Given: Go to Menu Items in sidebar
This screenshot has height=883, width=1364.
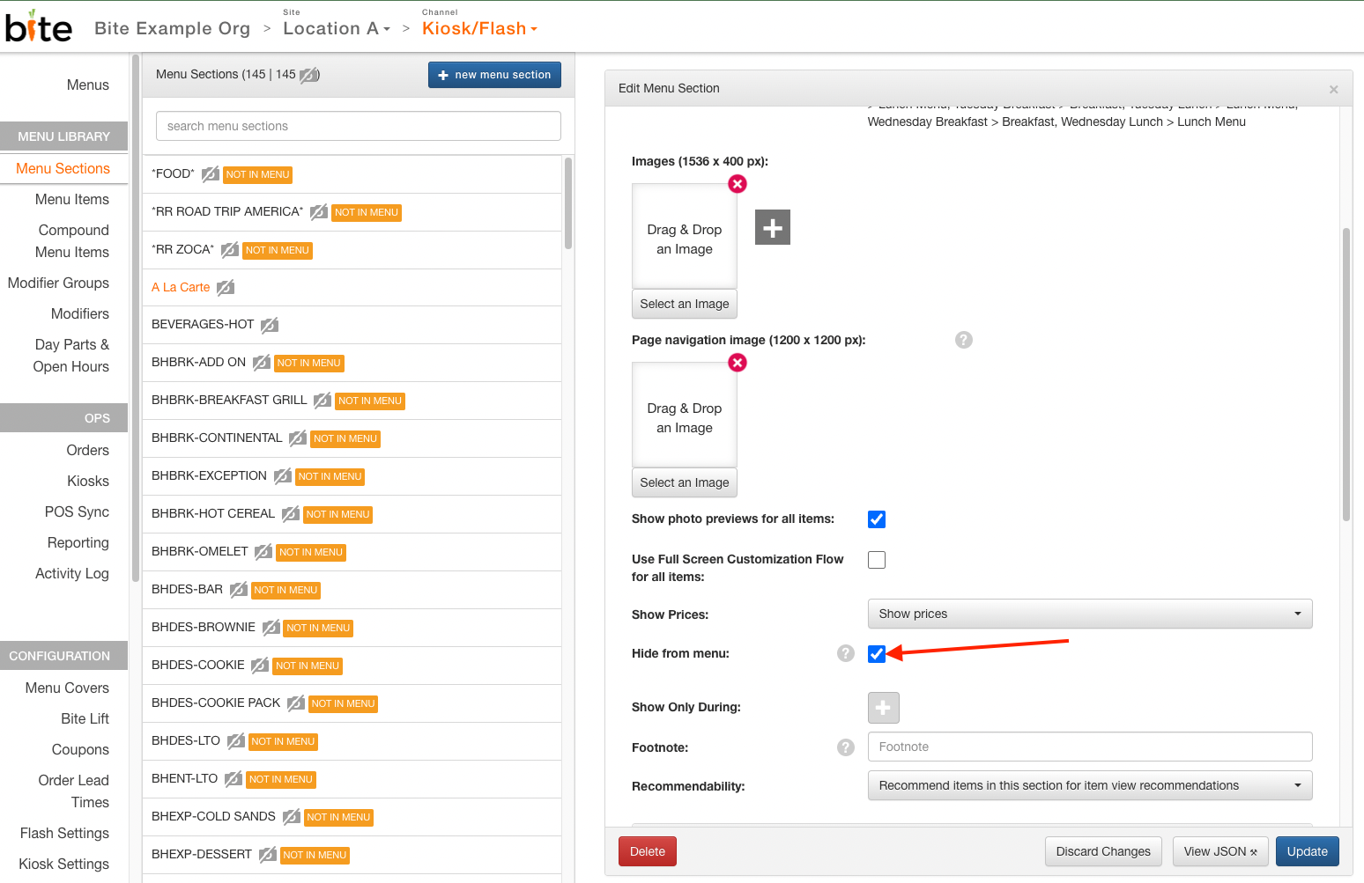Looking at the screenshot, I should 72,200.
